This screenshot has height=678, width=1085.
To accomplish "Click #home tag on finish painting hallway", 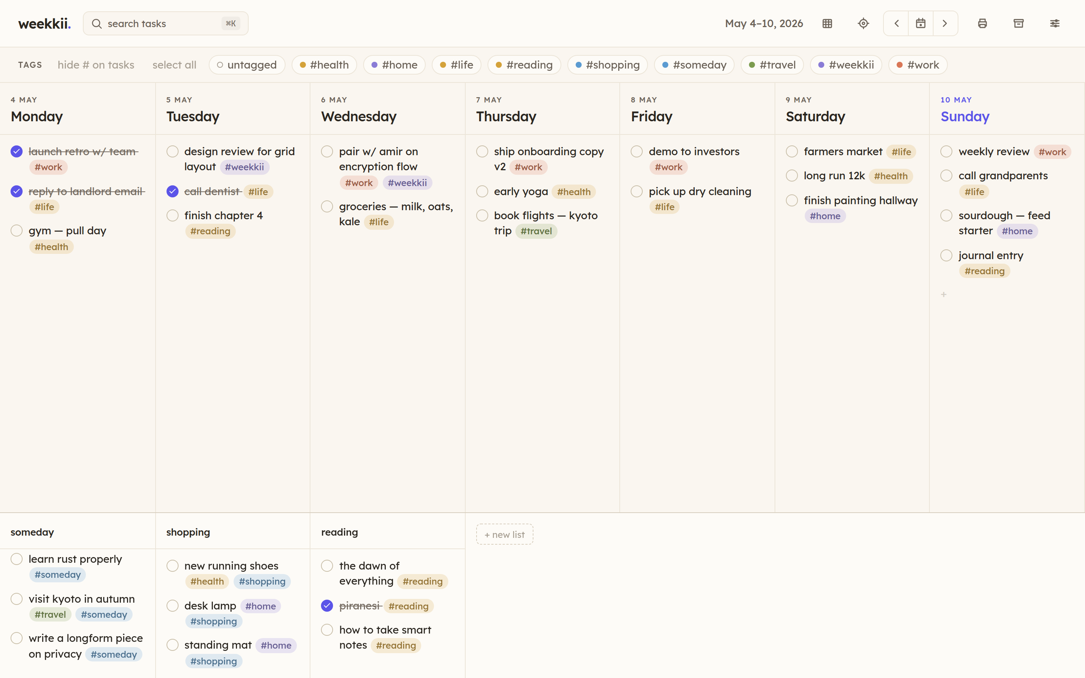I will pos(825,216).
